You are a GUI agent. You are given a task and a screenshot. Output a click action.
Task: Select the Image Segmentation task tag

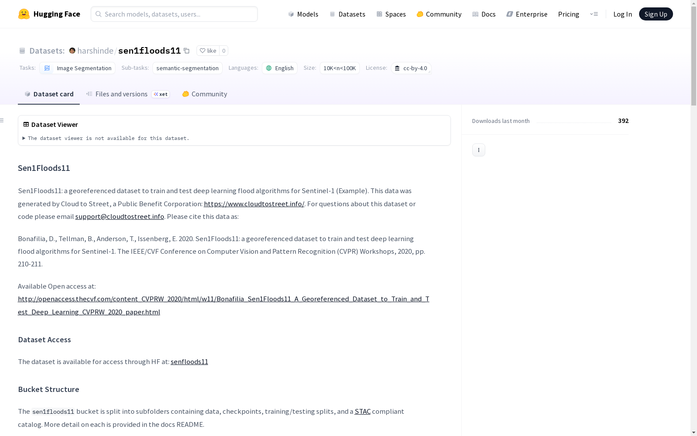pos(78,68)
